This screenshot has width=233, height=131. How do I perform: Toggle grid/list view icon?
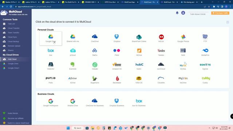228,22
